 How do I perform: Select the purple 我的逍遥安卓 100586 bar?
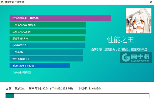coord(60,18)
